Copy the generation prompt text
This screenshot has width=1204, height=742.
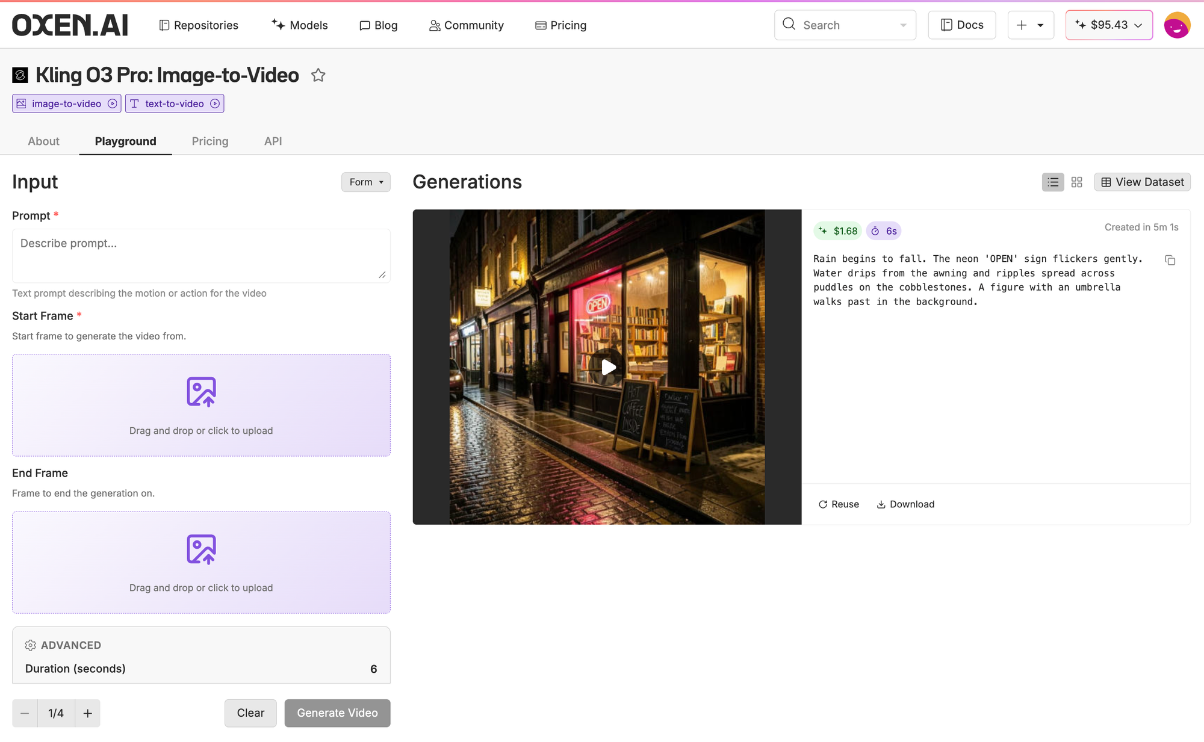pyautogui.click(x=1170, y=260)
